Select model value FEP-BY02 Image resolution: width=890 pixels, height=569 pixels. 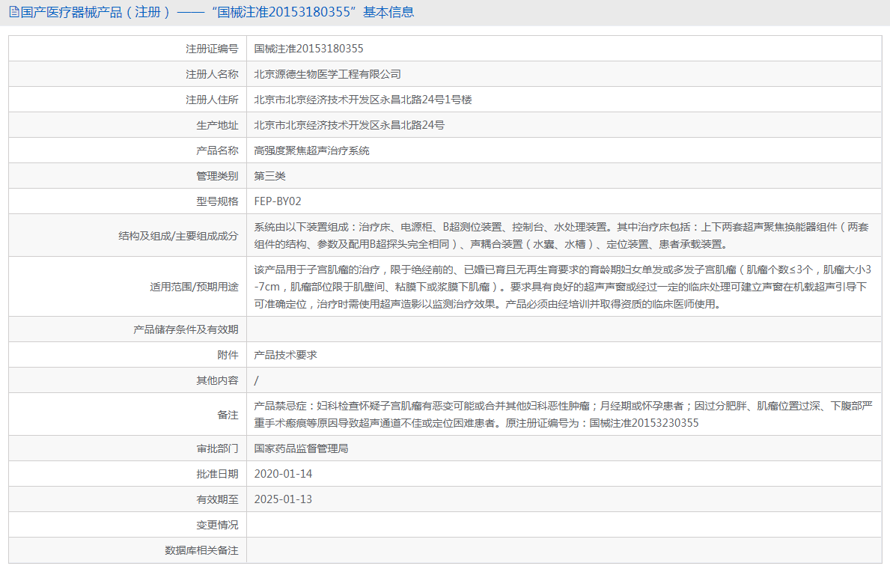pos(278,201)
